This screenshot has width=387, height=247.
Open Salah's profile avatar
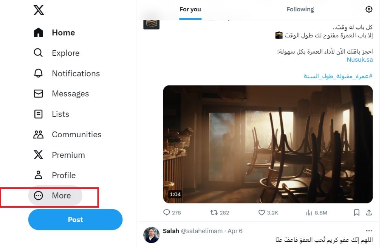[151, 235]
